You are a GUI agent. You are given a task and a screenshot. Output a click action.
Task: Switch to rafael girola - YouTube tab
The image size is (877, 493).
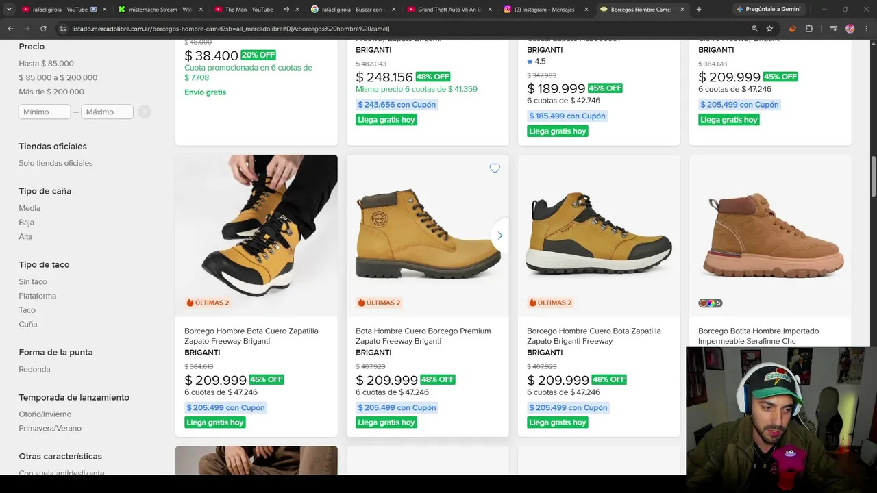(60, 10)
